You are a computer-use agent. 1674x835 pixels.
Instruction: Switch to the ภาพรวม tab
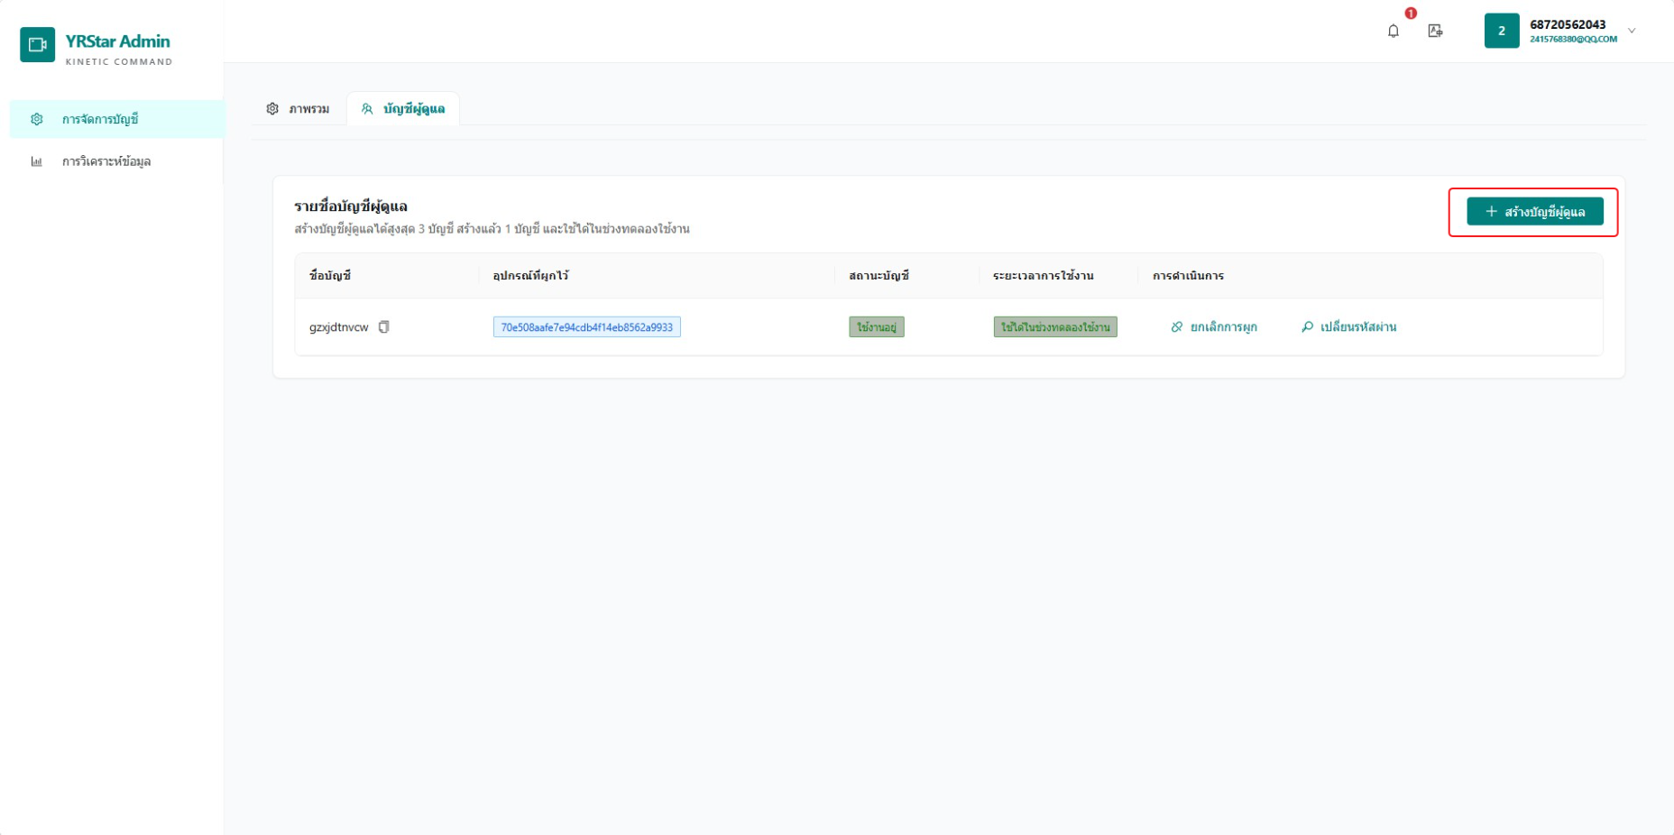298,109
